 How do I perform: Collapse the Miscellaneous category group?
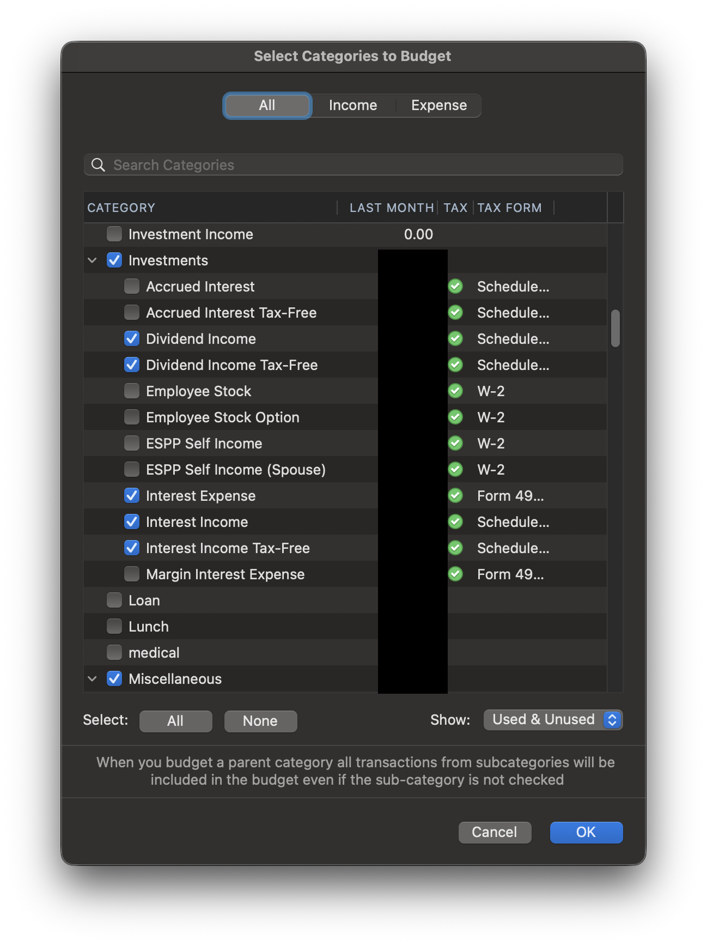pyautogui.click(x=93, y=679)
